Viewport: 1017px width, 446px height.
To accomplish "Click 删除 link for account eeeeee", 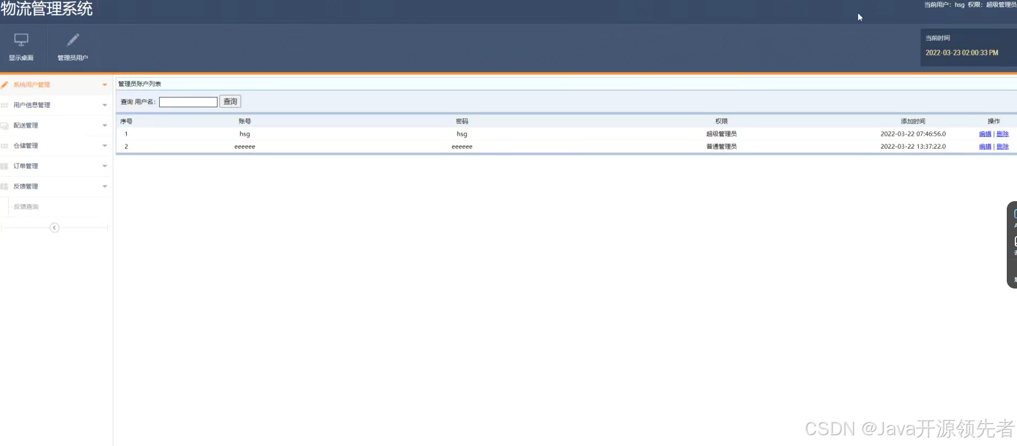I will tap(1002, 147).
